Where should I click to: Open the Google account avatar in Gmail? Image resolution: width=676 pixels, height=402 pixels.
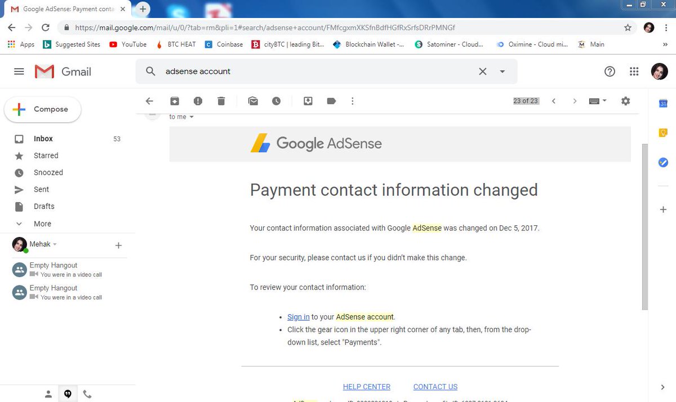click(x=659, y=72)
